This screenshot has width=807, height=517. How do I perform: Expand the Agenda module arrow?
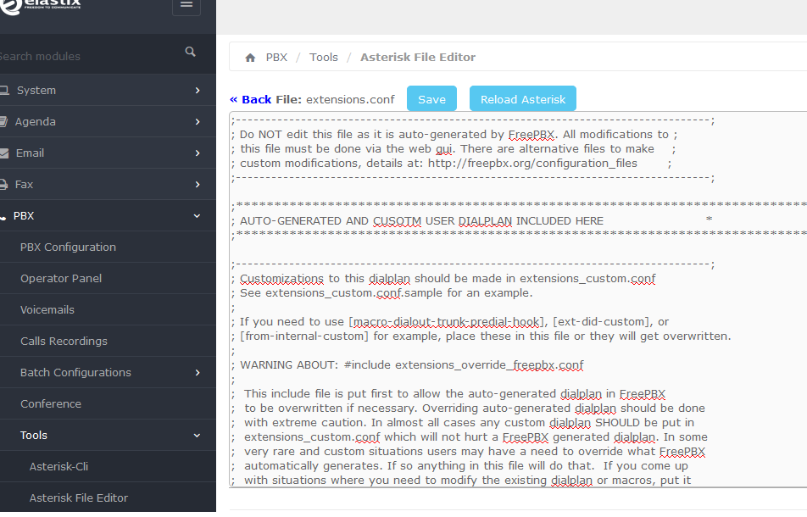pyautogui.click(x=198, y=122)
